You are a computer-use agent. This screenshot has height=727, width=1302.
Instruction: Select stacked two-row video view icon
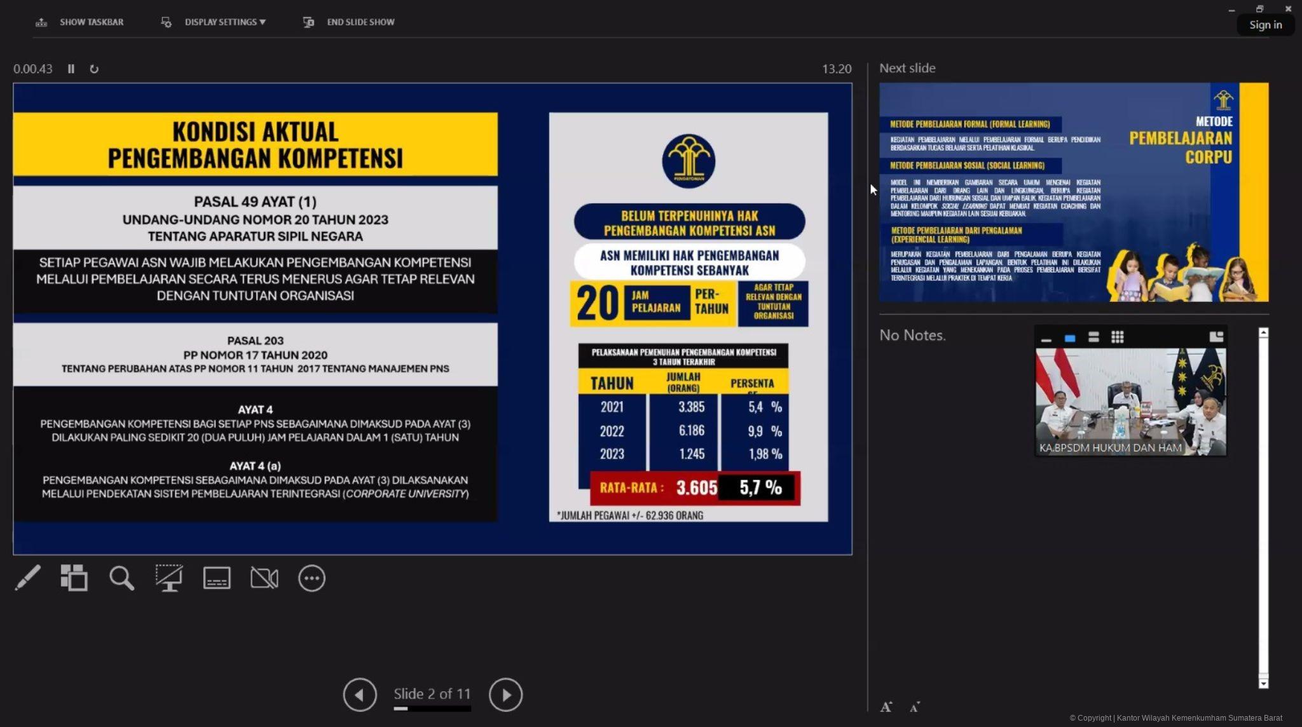(1093, 337)
